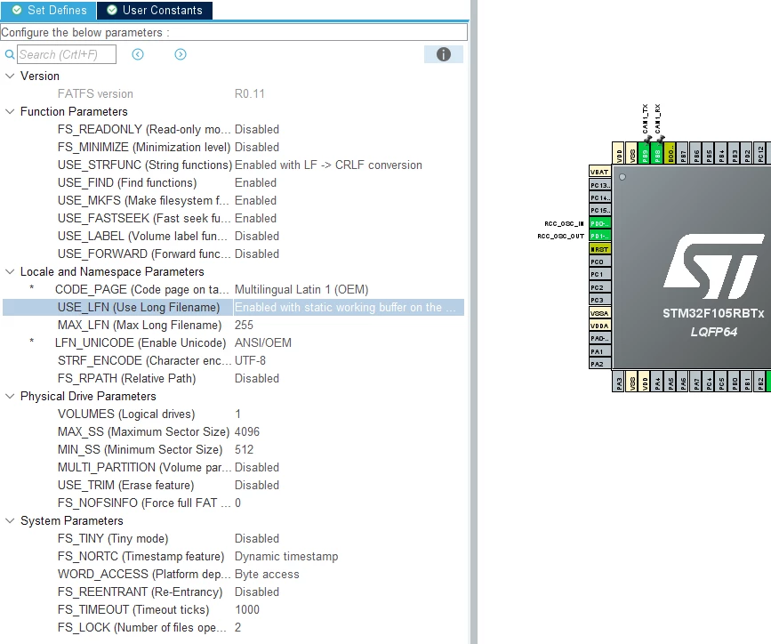Screen dimensions: 771x644
Task: Go to next search result arrow
Action: (181, 54)
